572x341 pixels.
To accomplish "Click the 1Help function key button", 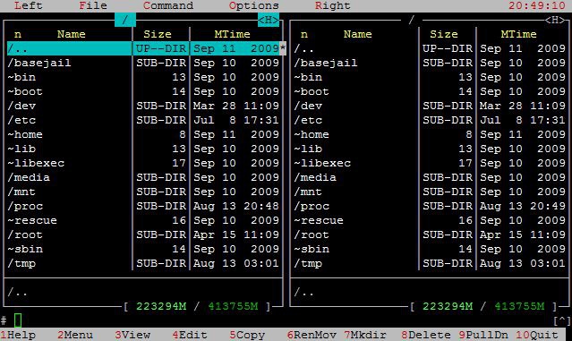I will point(18,335).
